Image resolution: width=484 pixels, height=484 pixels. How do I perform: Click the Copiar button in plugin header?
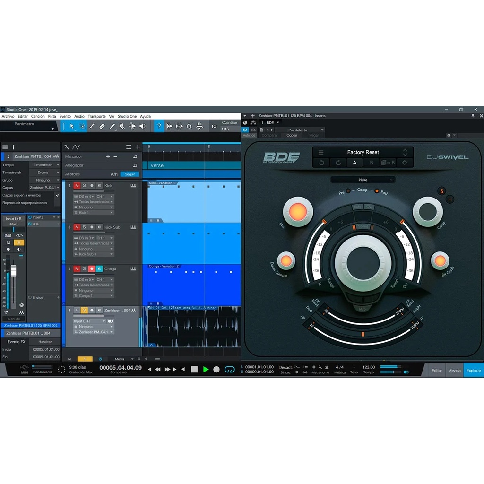coord(292,135)
